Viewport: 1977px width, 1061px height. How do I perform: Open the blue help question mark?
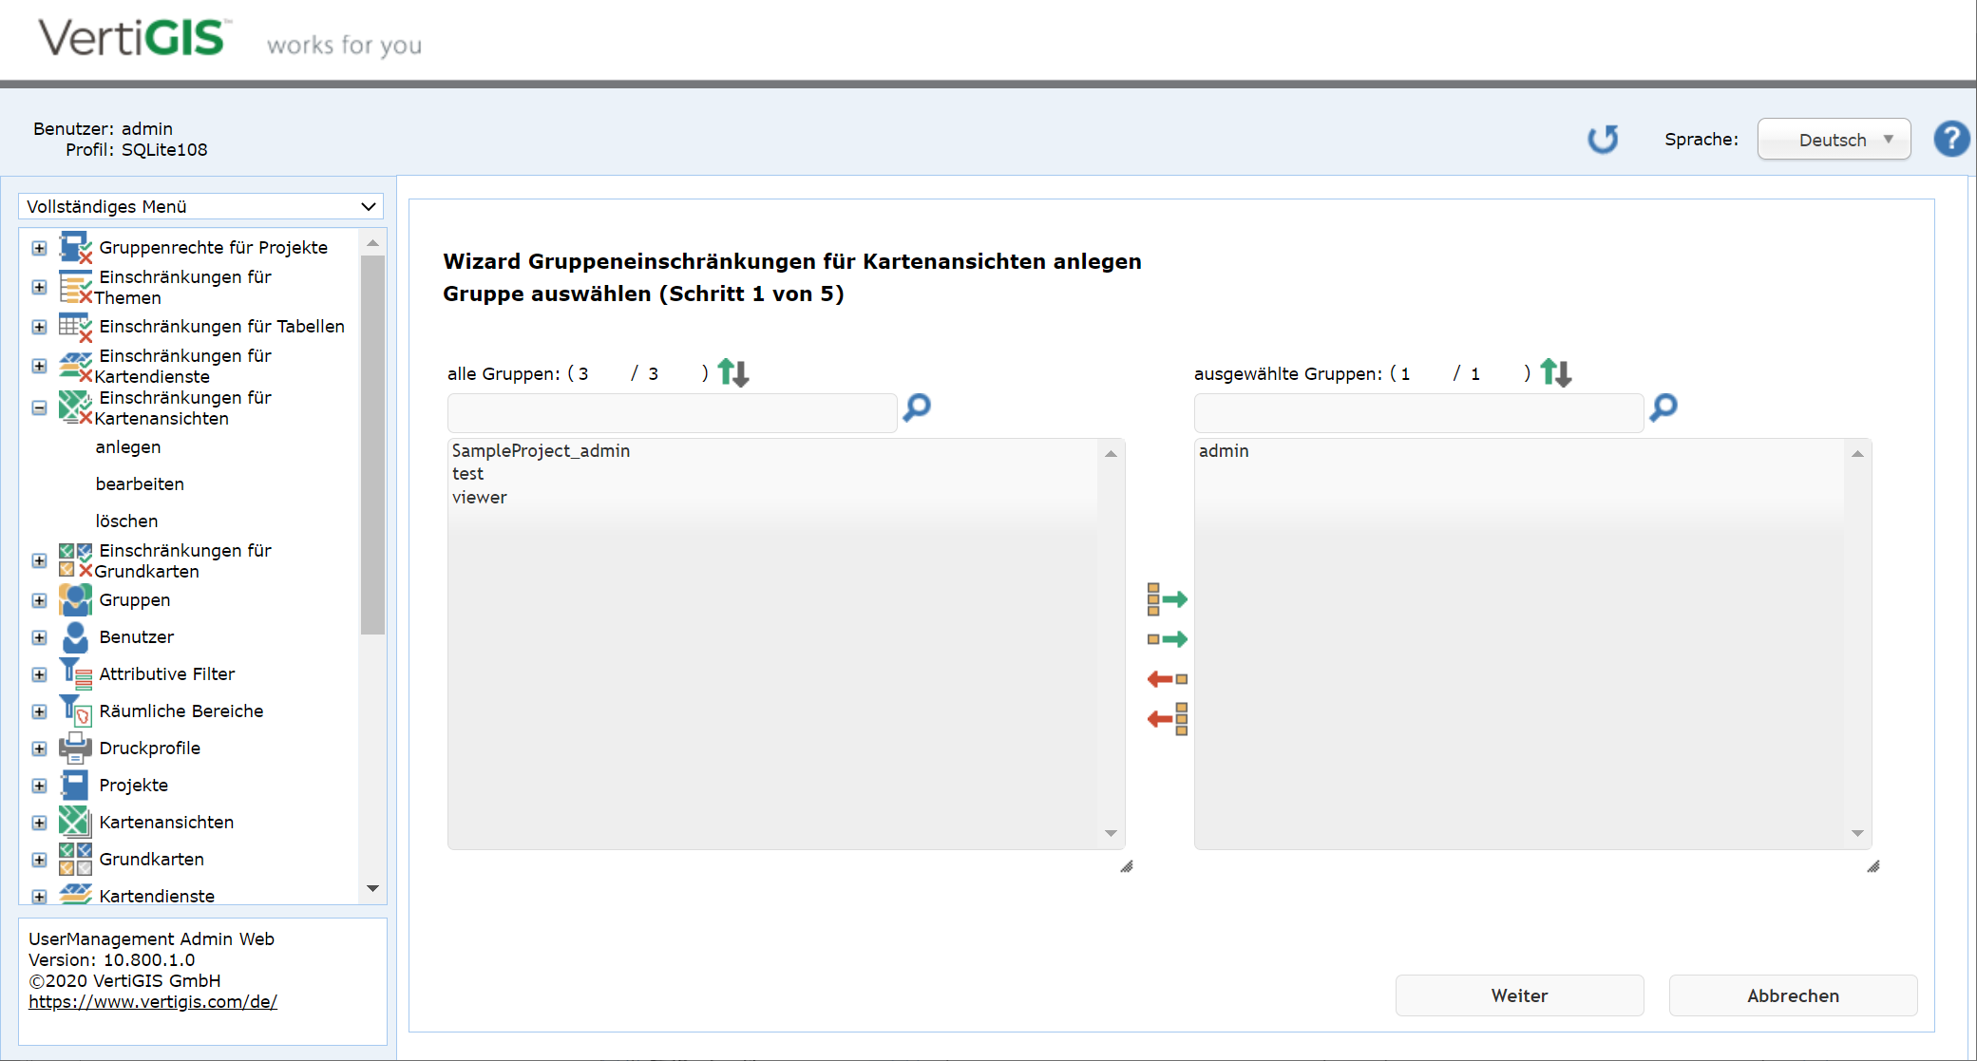pos(1951,140)
